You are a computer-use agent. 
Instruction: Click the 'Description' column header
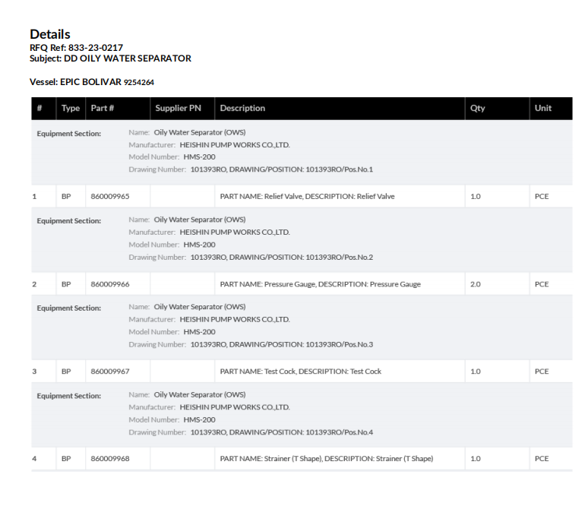(x=242, y=109)
